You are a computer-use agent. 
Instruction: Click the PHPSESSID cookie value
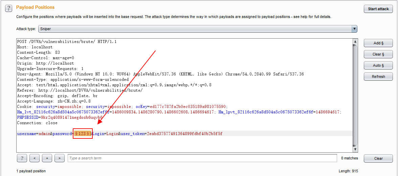click(x=72, y=117)
